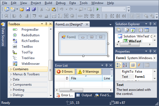Click the Open File folder icon

pos(22,9)
